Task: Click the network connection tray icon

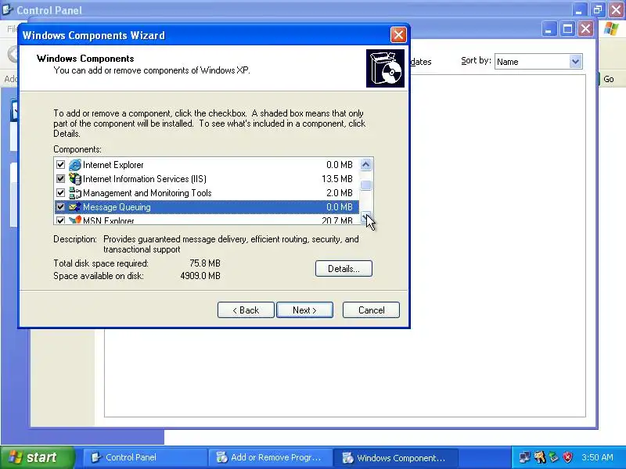Action: (524, 457)
